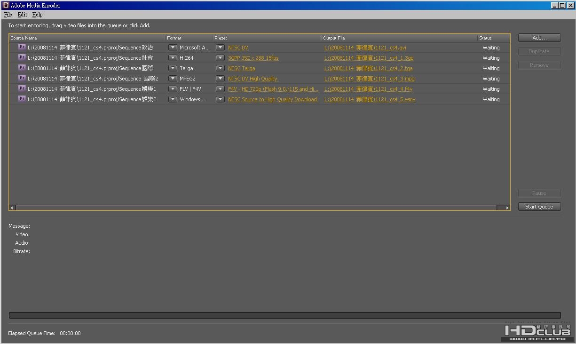This screenshot has height=344, width=576.
Task: Select the Sequence娛樂2 source row text
Action: (92, 99)
